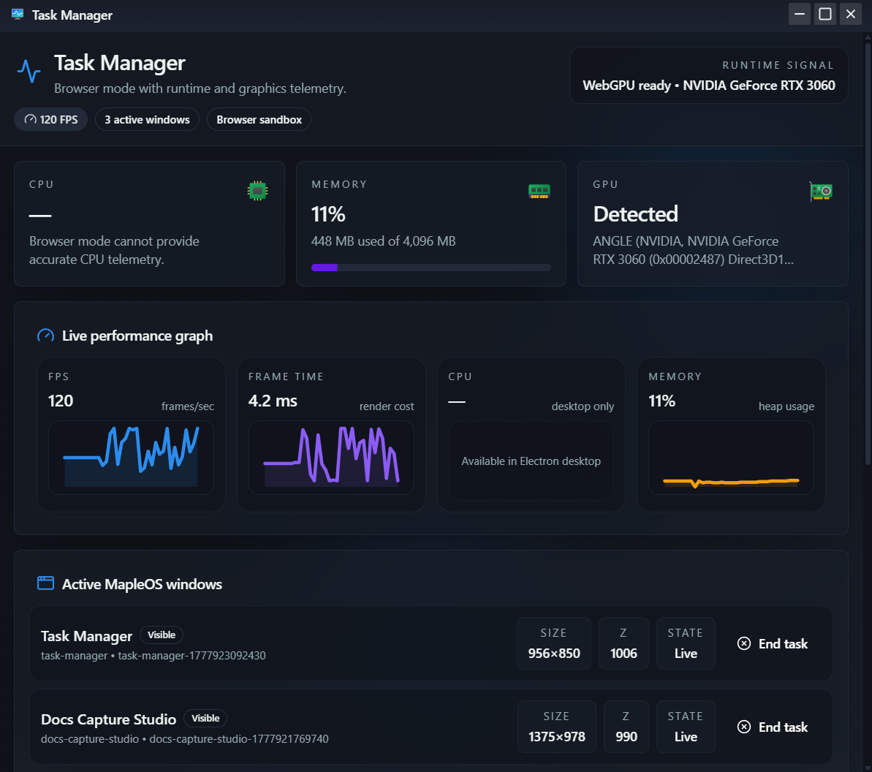
Task: Click the Live performance graph heading
Action: click(x=137, y=336)
